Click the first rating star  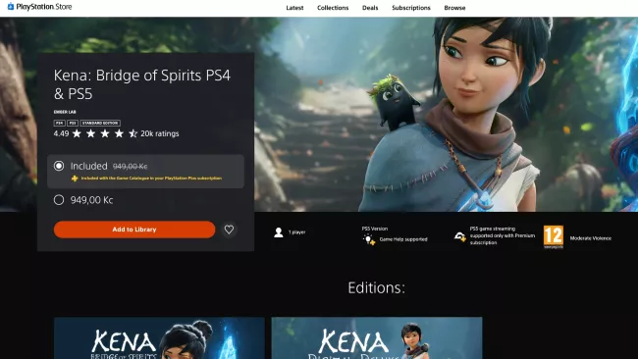coord(77,133)
